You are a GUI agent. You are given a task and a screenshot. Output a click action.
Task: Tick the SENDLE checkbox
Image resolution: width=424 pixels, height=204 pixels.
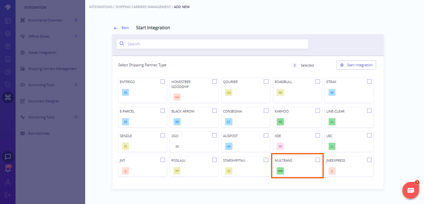(x=163, y=135)
